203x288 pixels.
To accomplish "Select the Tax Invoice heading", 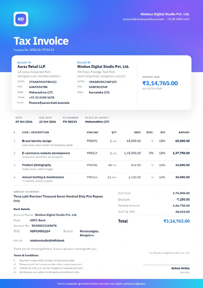I will [41, 41].
